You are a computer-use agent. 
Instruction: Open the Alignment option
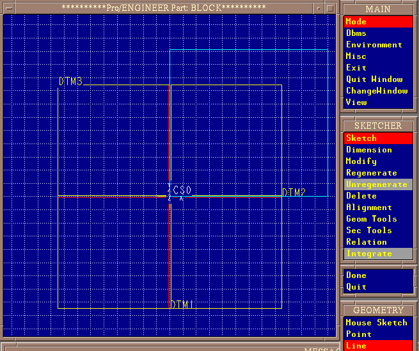[x=378, y=208]
